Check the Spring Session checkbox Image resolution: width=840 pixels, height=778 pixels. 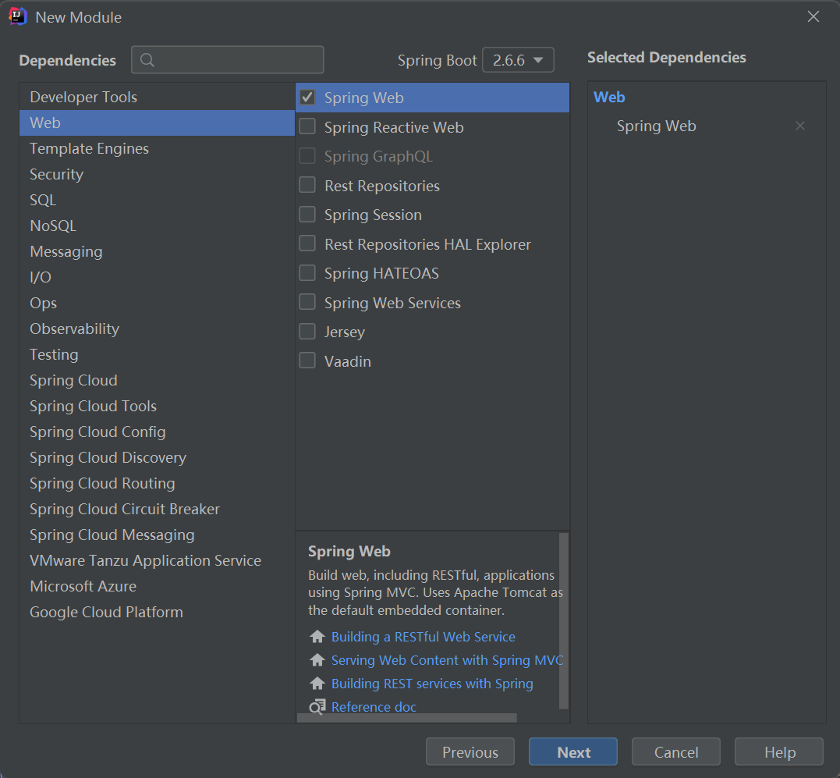pos(307,215)
